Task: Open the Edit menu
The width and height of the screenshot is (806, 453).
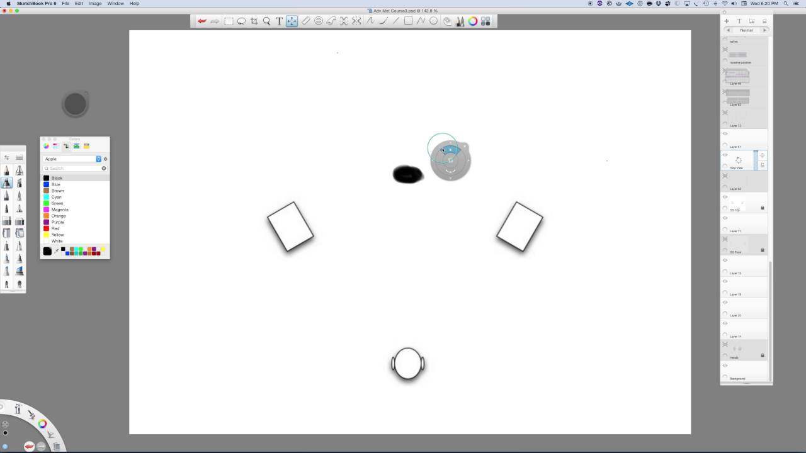Action: point(79,3)
